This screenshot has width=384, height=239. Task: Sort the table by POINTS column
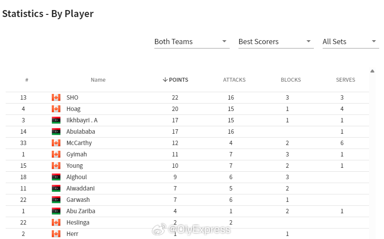(x=176, y=80)
